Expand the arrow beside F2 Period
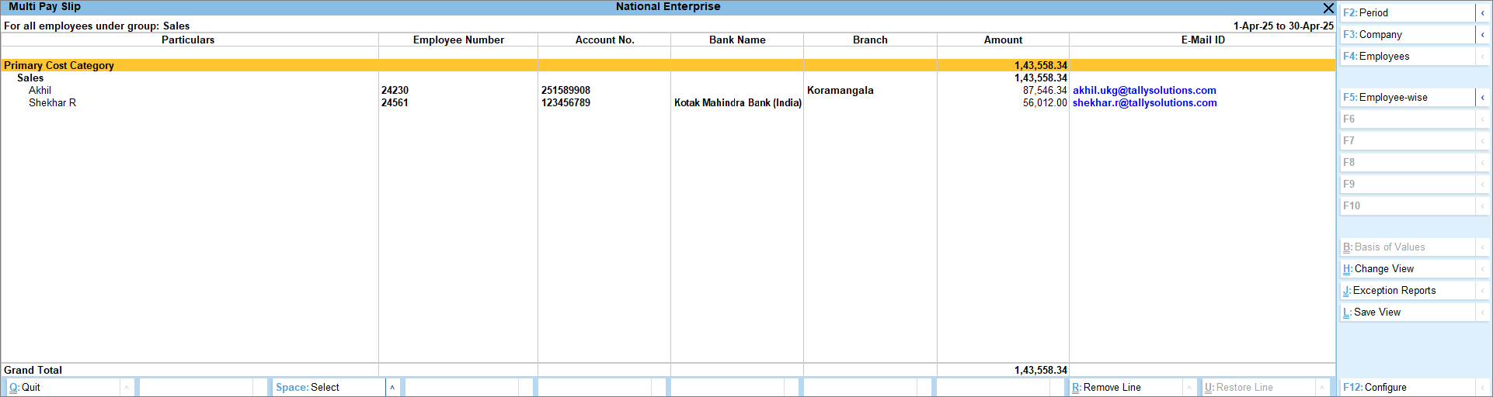Screen dimensions: 1493x397 pyautogui.click(x=1482, y=13)
